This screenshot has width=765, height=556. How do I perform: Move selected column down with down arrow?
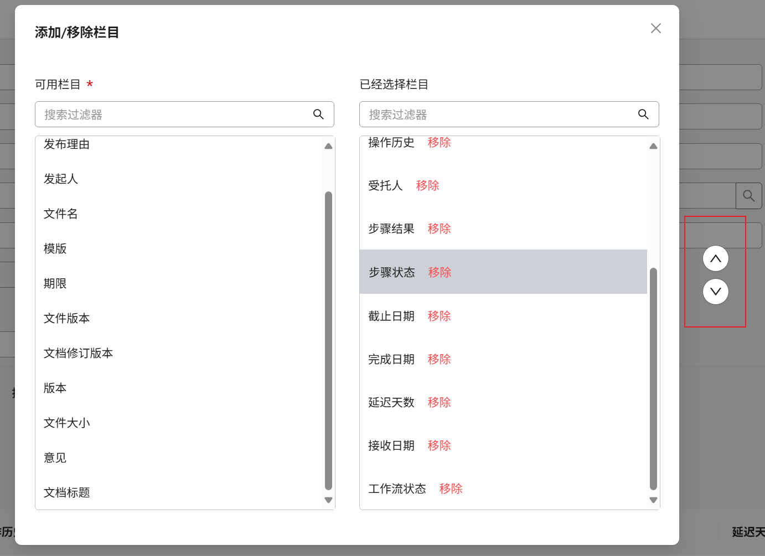click(715, 292)
